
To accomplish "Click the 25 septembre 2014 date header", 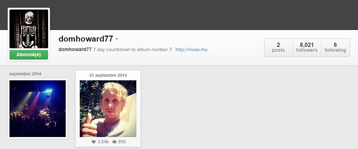I will (x=108, y=75).
